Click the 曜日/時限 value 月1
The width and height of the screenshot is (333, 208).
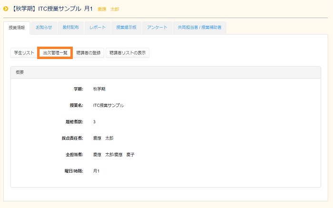tap(96, 171)
